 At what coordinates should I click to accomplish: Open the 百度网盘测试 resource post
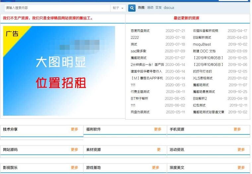[x=140, y=31]
